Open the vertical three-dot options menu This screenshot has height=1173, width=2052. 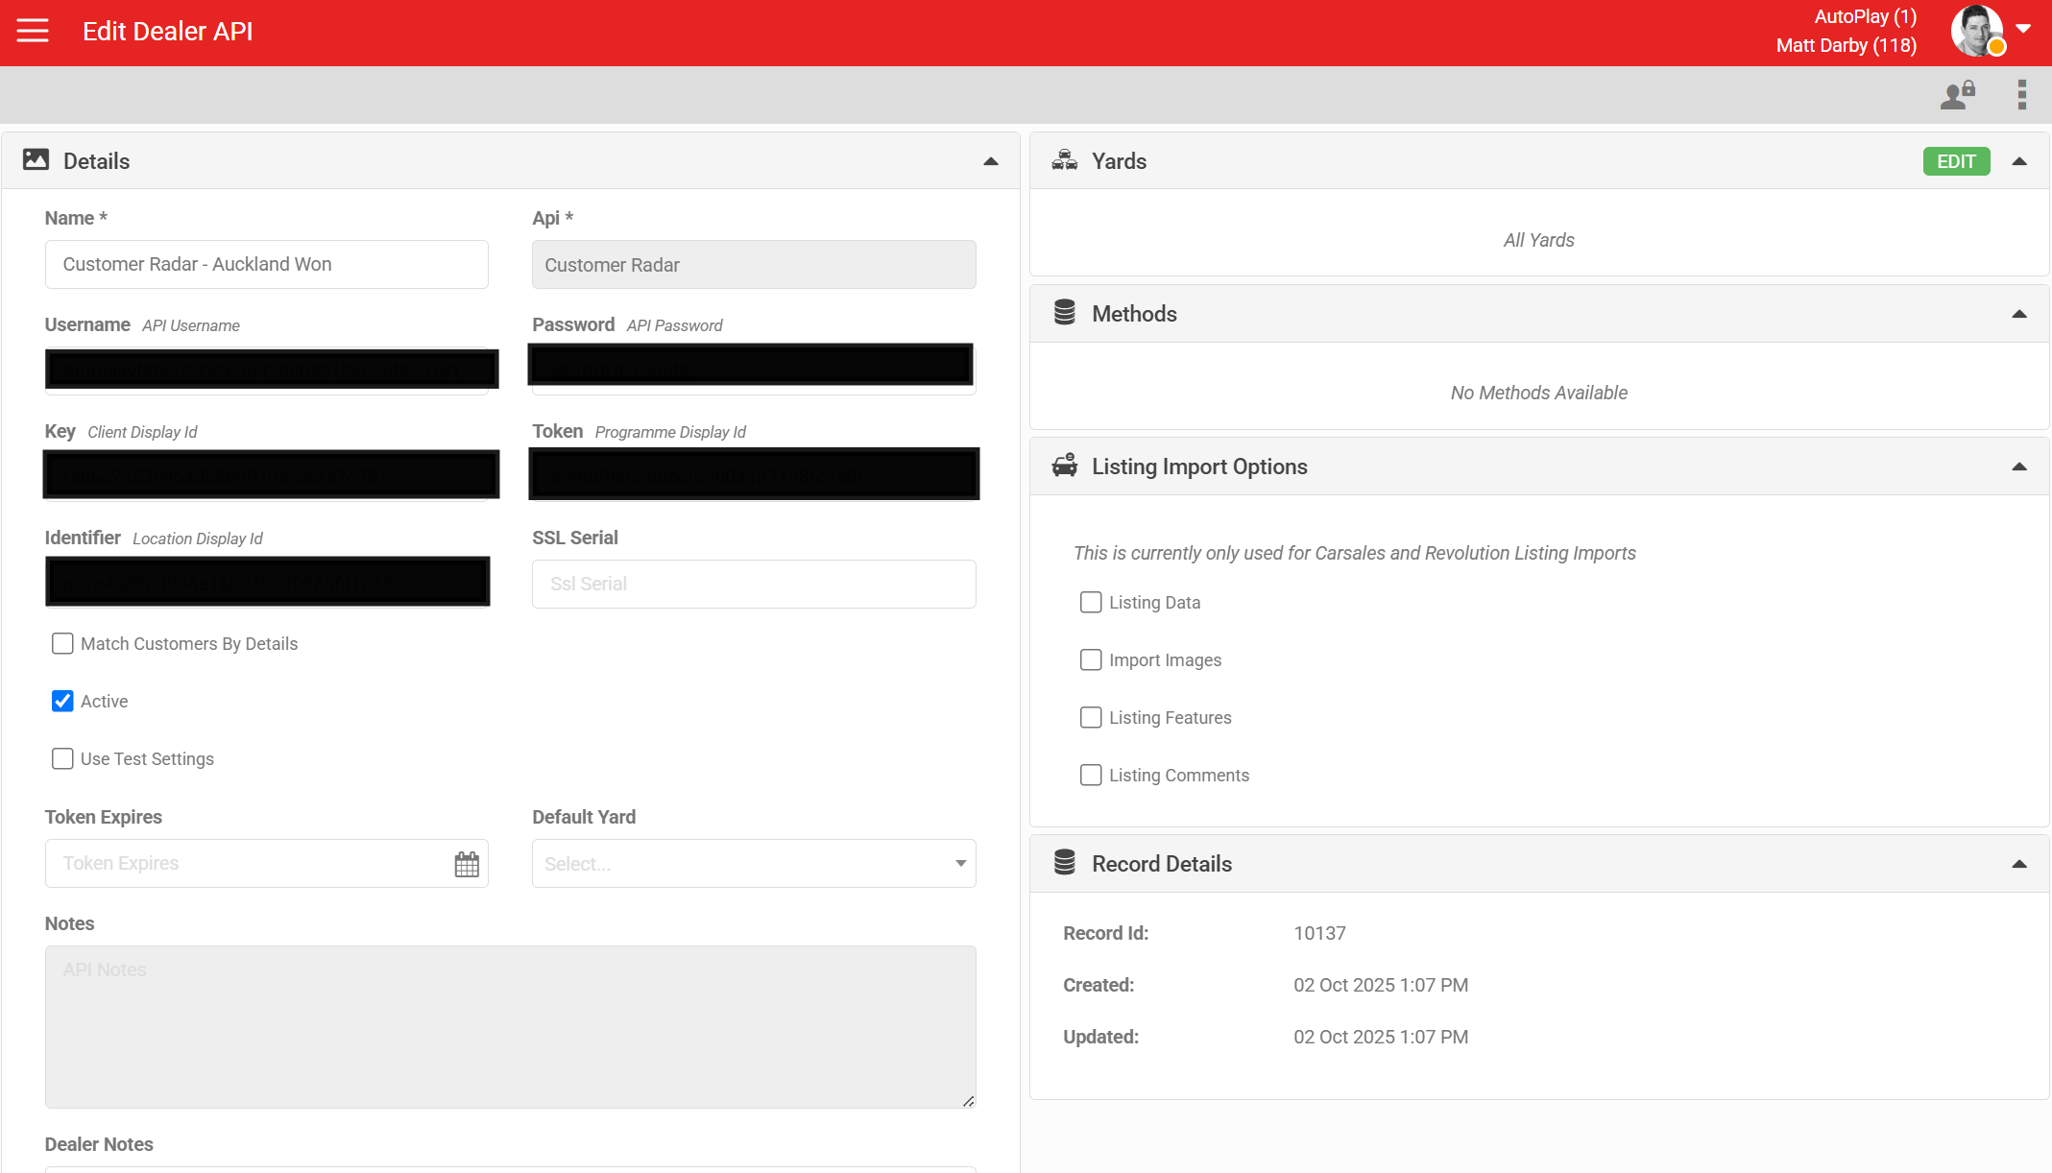tap(2022, 94)
